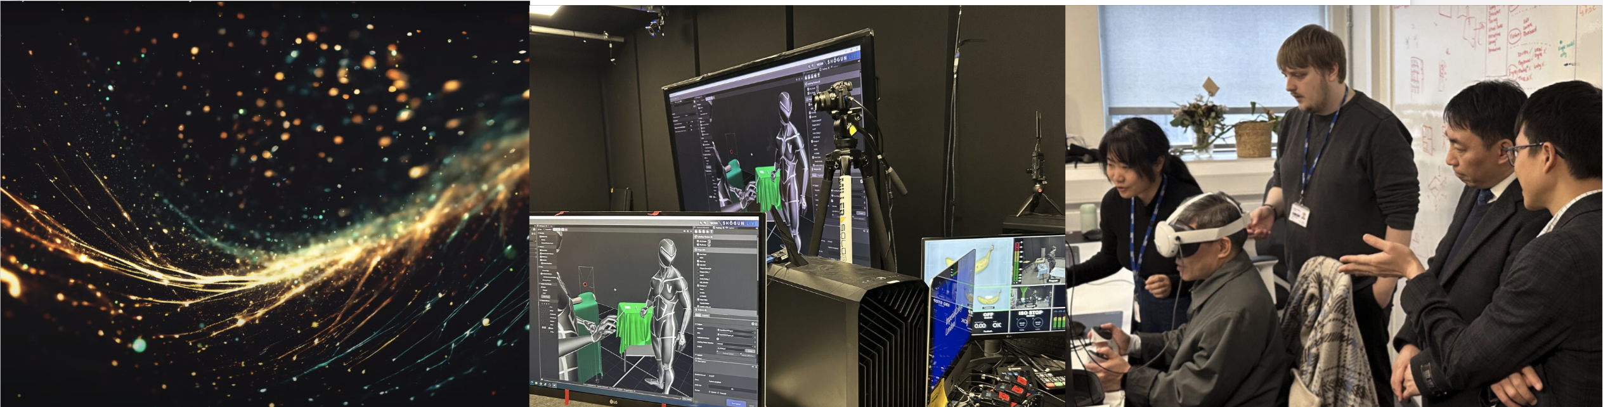Click the OK status readout on multiview monitor
This screenshot has height=407, width=1603.
(x=997, y=325)
